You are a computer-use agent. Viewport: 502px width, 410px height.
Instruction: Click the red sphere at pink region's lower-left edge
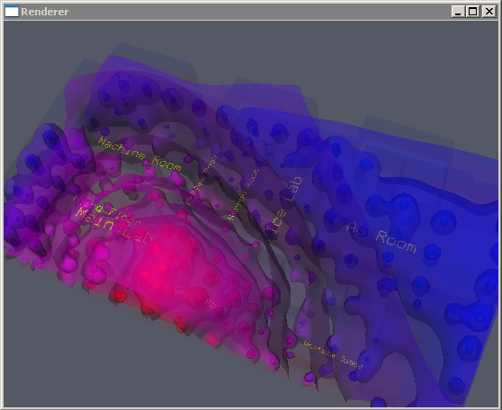pyautogui.click(x=118, y=296)
